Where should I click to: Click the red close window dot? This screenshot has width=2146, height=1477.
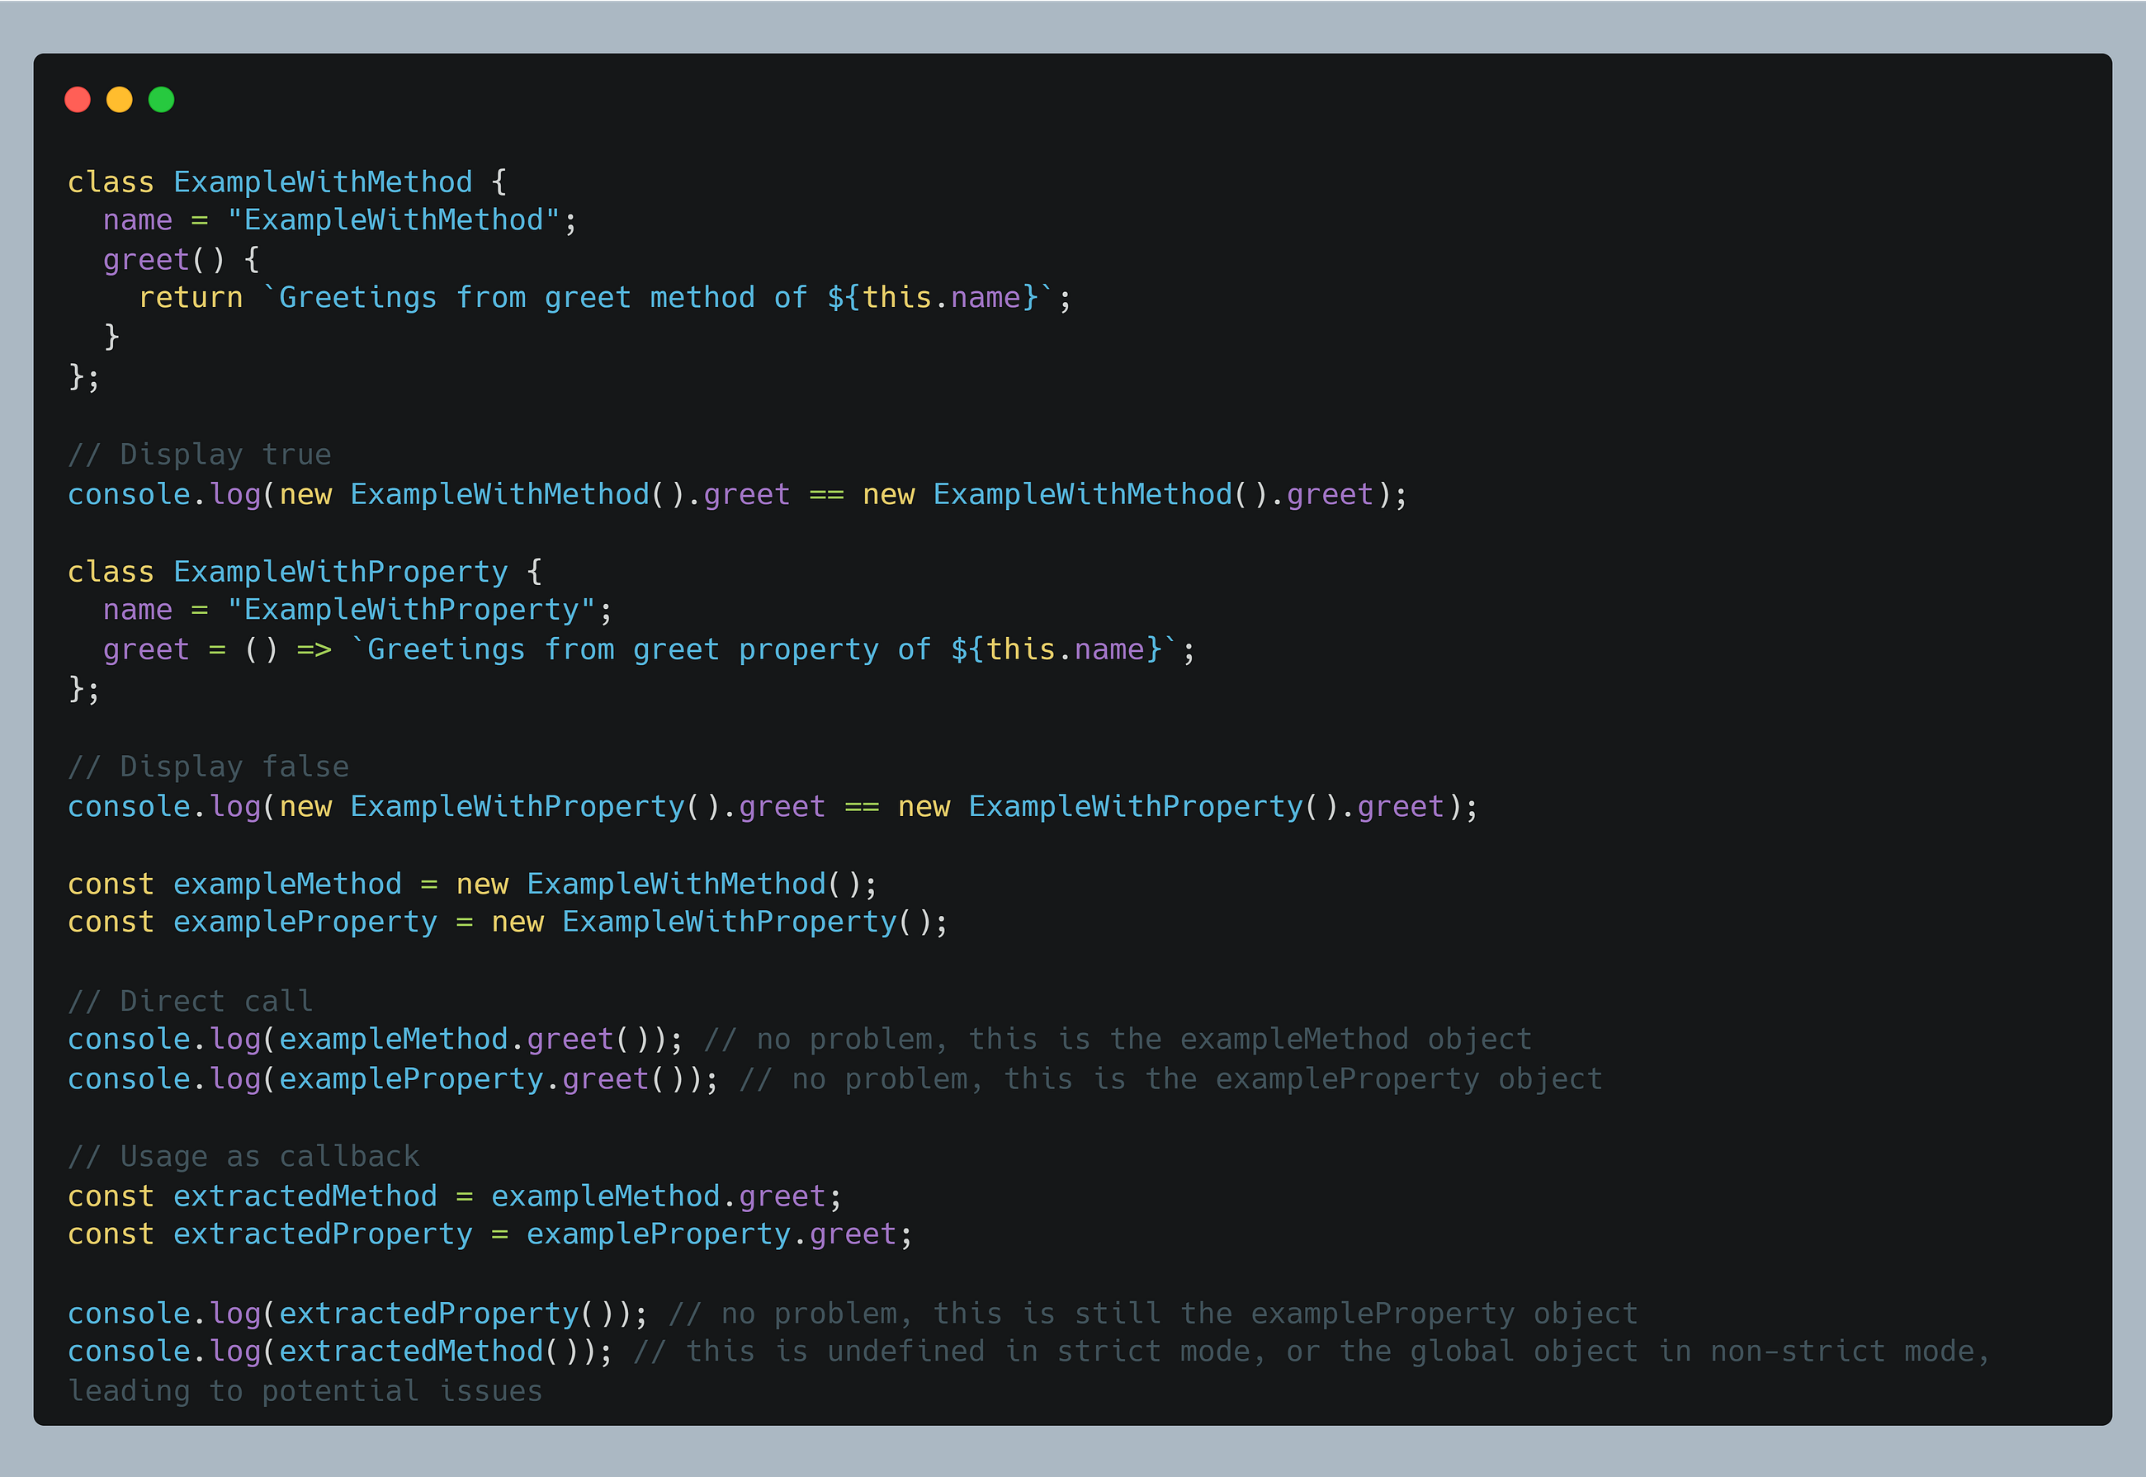(78, 99)
